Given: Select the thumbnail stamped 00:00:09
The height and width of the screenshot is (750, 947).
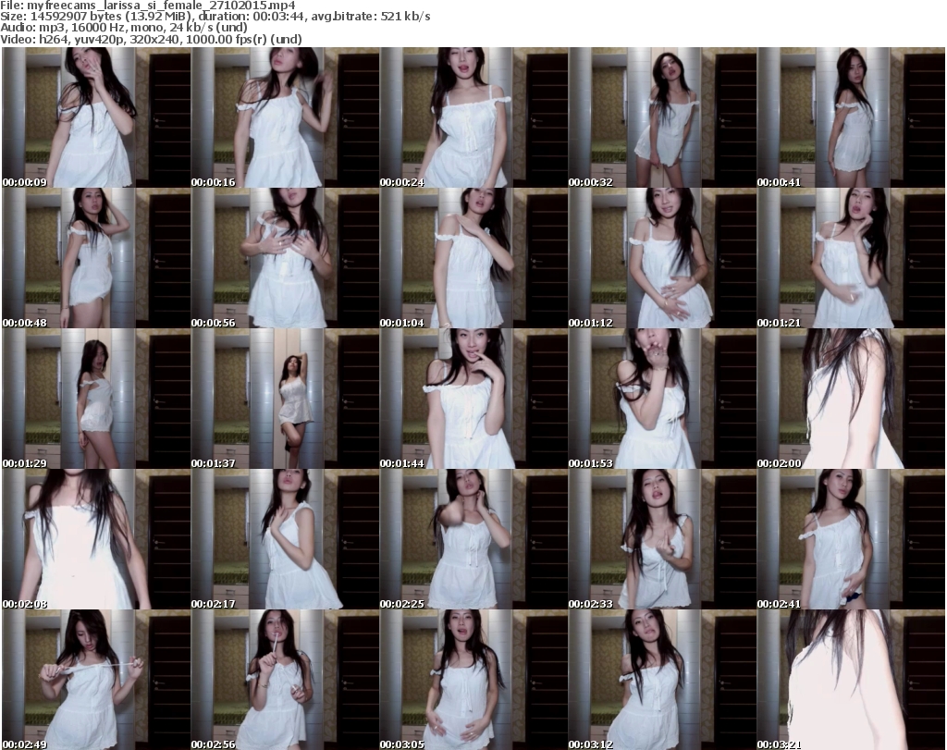Looking at the screenshot, I should click(95, 117).
